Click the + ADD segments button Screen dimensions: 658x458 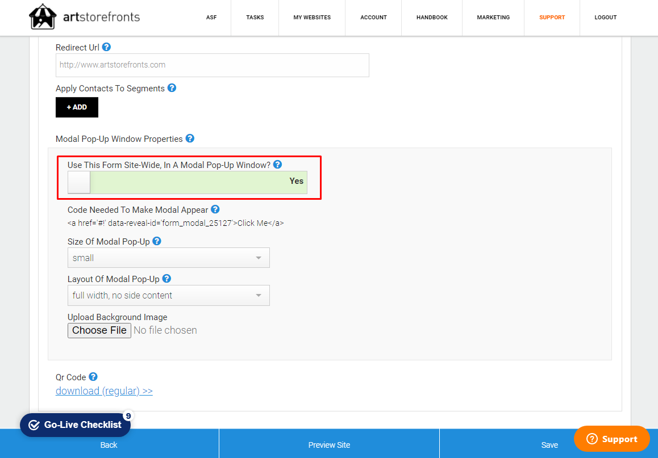coord(77,107)
